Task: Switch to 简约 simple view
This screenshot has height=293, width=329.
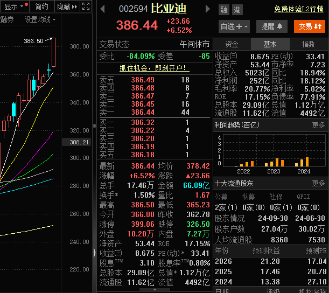Action: [42, 6]
